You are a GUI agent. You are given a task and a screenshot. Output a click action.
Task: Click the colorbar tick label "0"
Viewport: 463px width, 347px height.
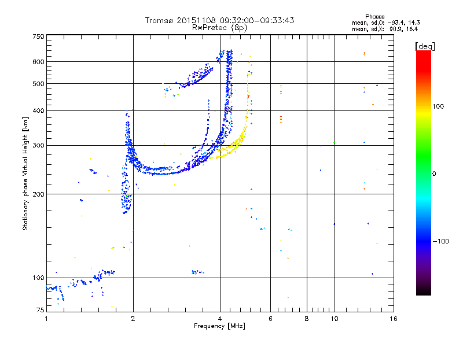tap(434, 173)
